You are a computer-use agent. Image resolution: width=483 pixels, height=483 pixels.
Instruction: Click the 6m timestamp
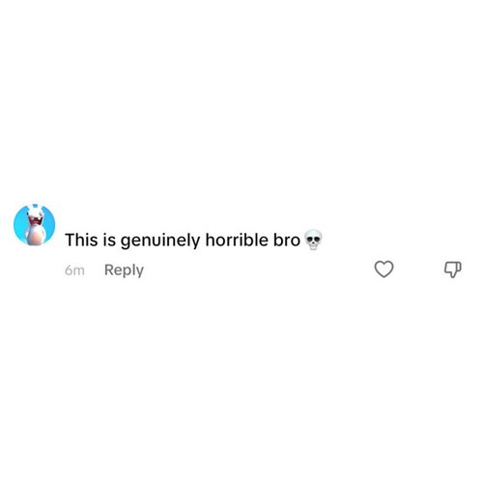point(74,270)
